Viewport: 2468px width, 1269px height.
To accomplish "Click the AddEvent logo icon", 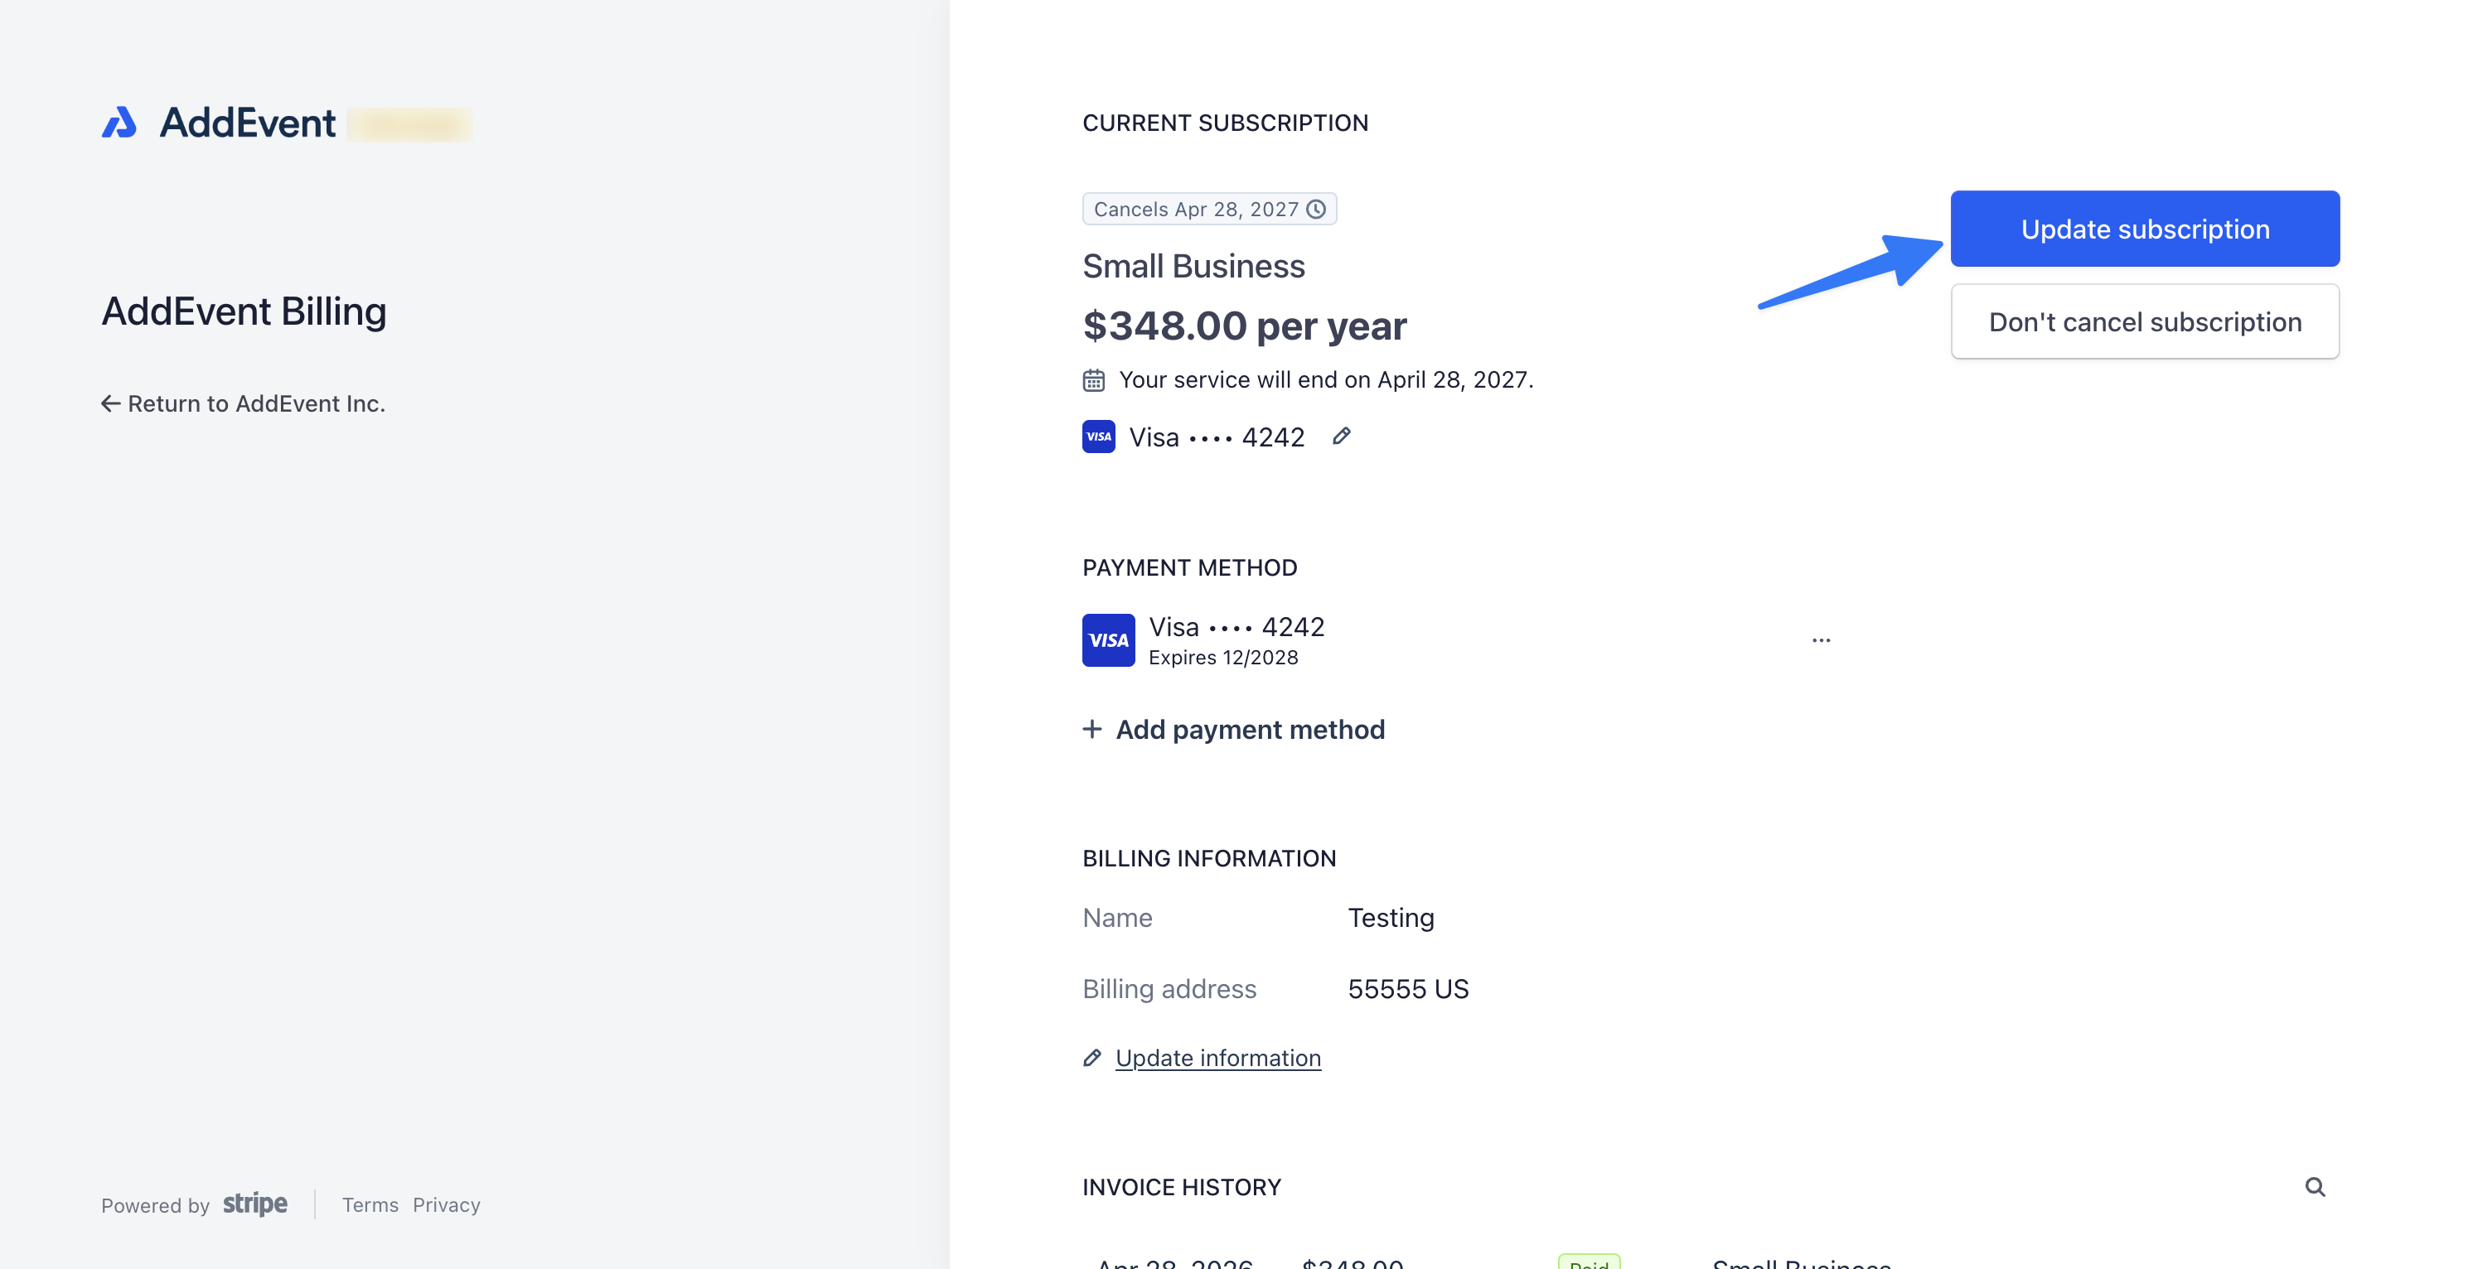I will tap(120, 123).
